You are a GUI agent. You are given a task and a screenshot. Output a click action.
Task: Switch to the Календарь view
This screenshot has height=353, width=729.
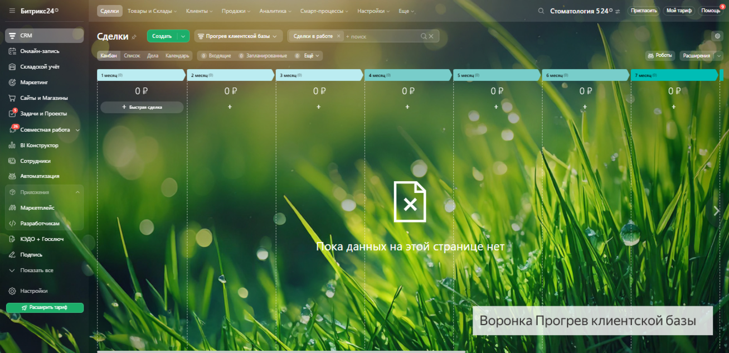click(177, 56)
